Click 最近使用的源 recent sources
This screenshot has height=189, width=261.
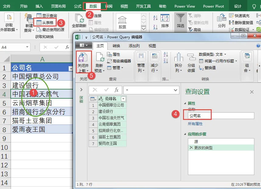tap(50, 30)
